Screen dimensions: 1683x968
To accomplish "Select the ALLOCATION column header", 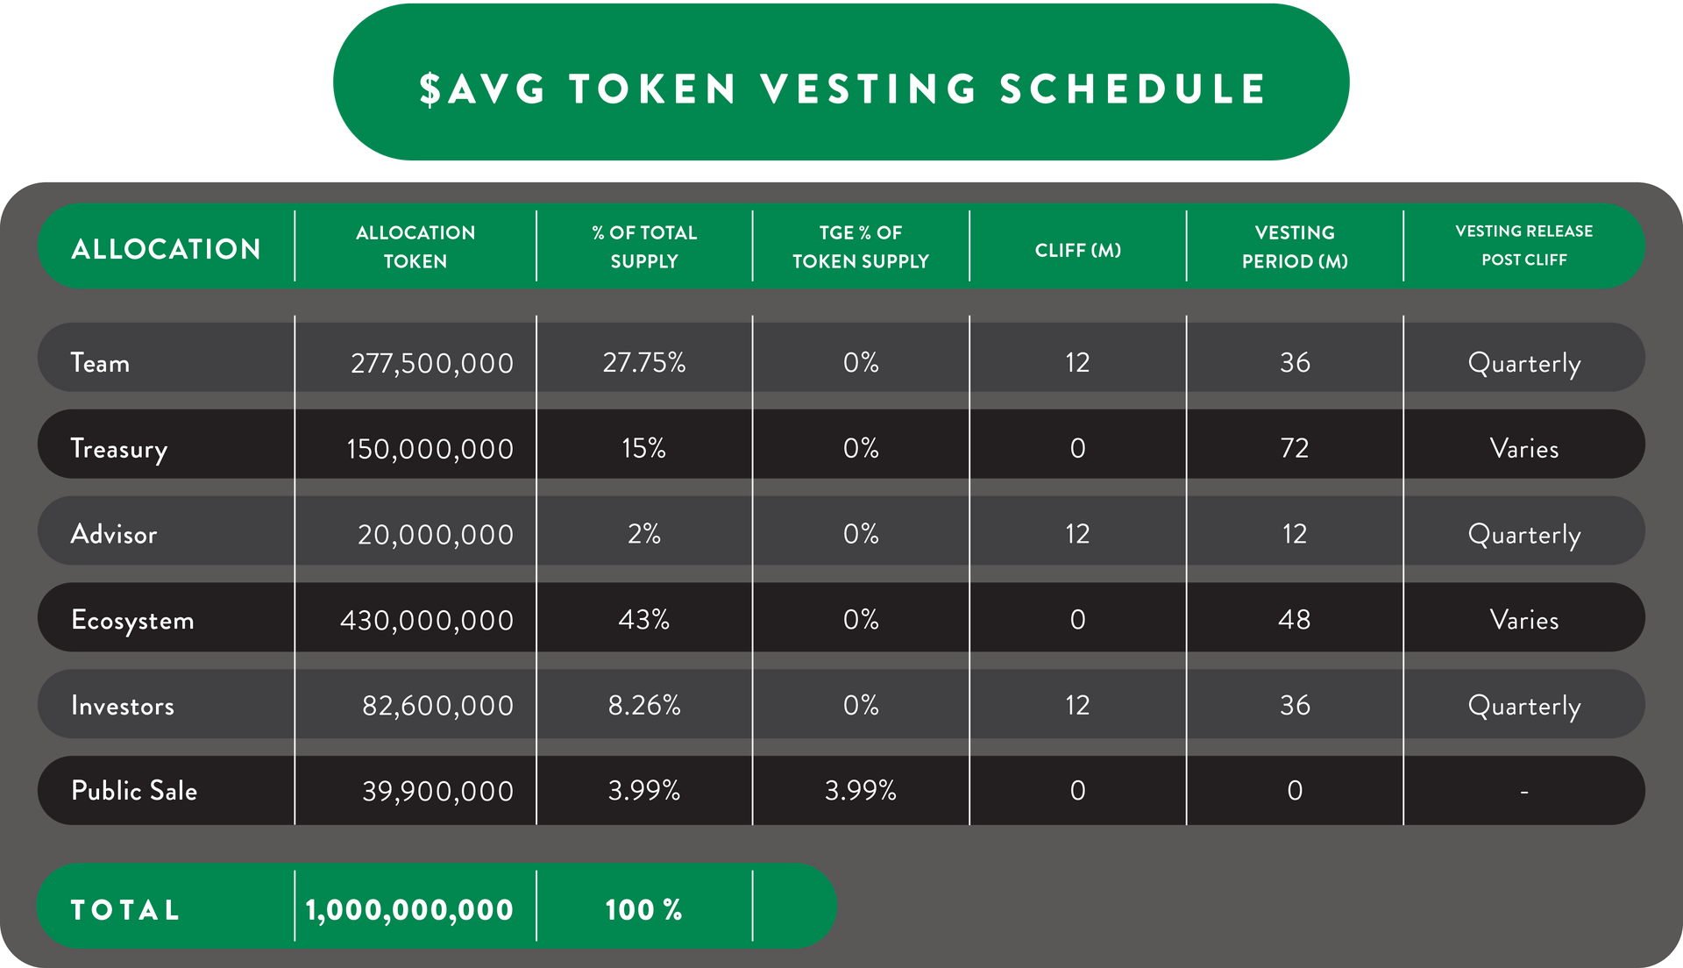I will pos(167,249).
